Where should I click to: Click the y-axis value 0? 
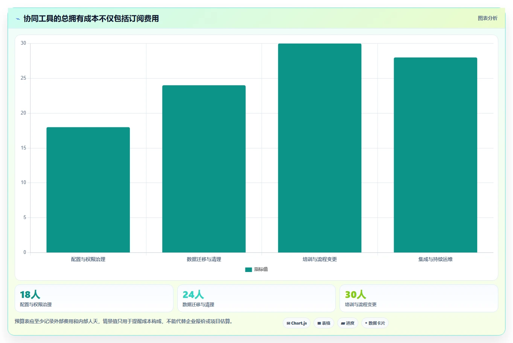tap(25, 252)
